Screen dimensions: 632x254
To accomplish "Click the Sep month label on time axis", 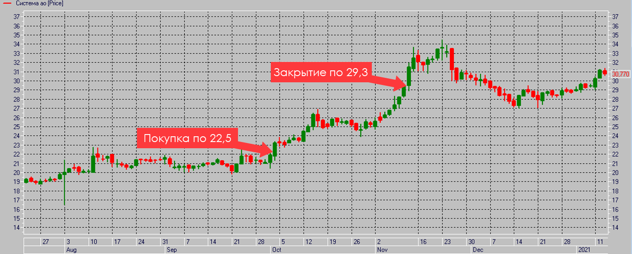I will [x=172, y=250].
